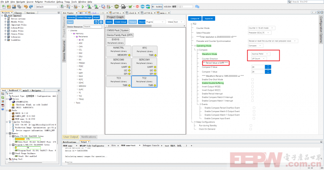Click the Collapse All button
Image resolution: width=324 pixels, height=170 pixels.
tap(195, 18)
